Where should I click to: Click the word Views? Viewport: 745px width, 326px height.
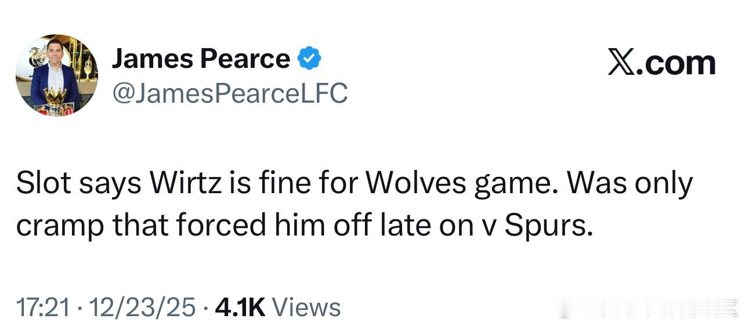point(306,307)
